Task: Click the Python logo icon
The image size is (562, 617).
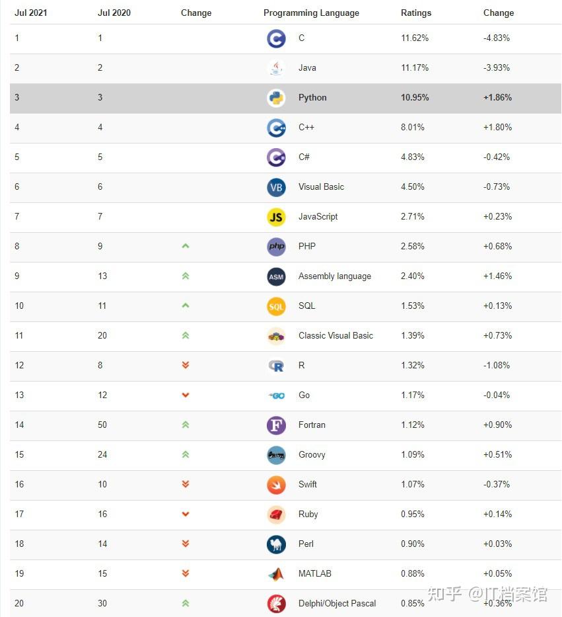Action: coord(276,98)
